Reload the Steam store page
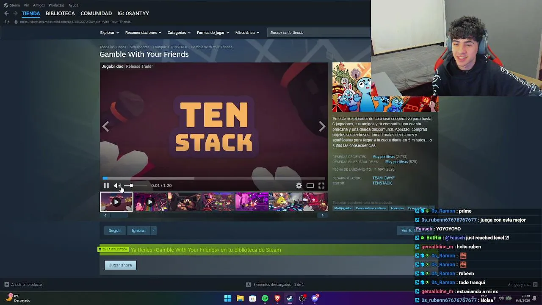Viewport: 542px width, 305px height. (6, 22)
